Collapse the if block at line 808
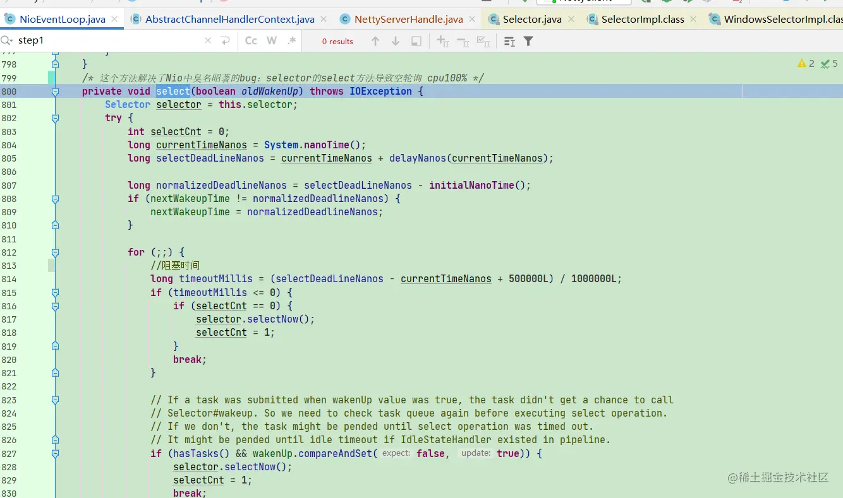The width and height of the screenshot is (843, 498). 55,199
